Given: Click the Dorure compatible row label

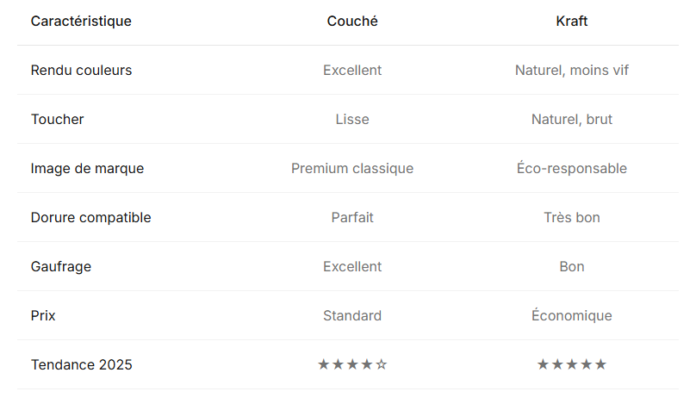Looking at the screenshot, I should (x=90, y=217).
